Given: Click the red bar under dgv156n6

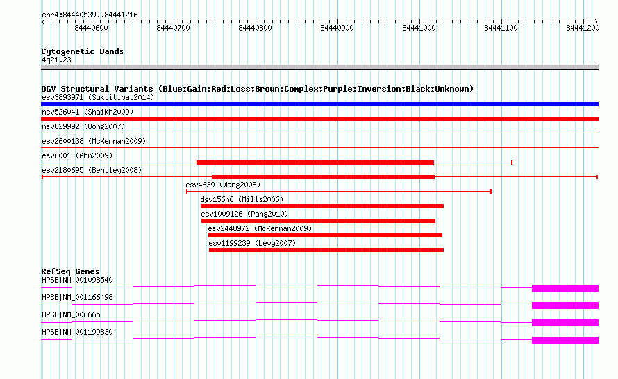Looking at the screenshot, I should click(x=322, y=206).
